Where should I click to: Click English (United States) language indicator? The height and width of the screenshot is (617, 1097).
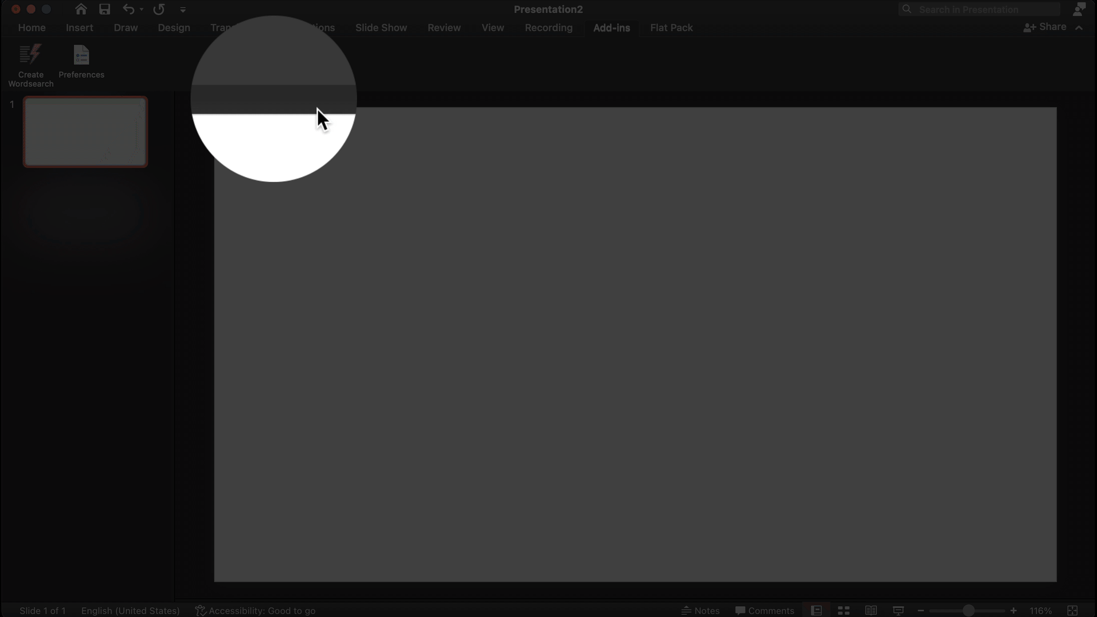point(130,611)
